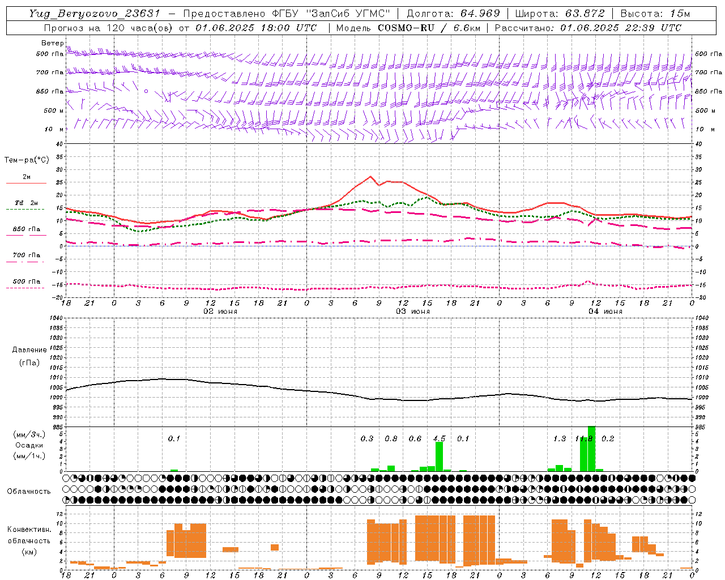Select the (мм/1ч.) precipitation unit label
Image resolution: width=725 pixels, height=580 pixels.
click(28, 456)
